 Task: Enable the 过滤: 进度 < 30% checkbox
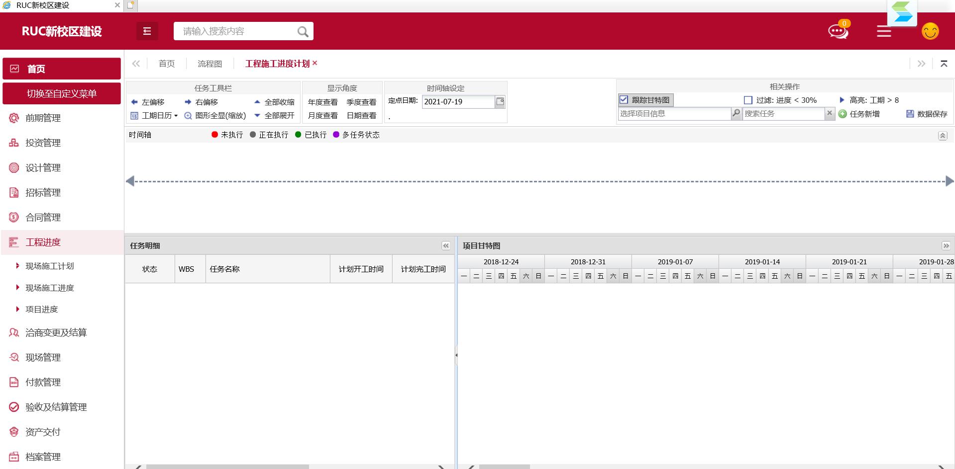tap(747, 100)
